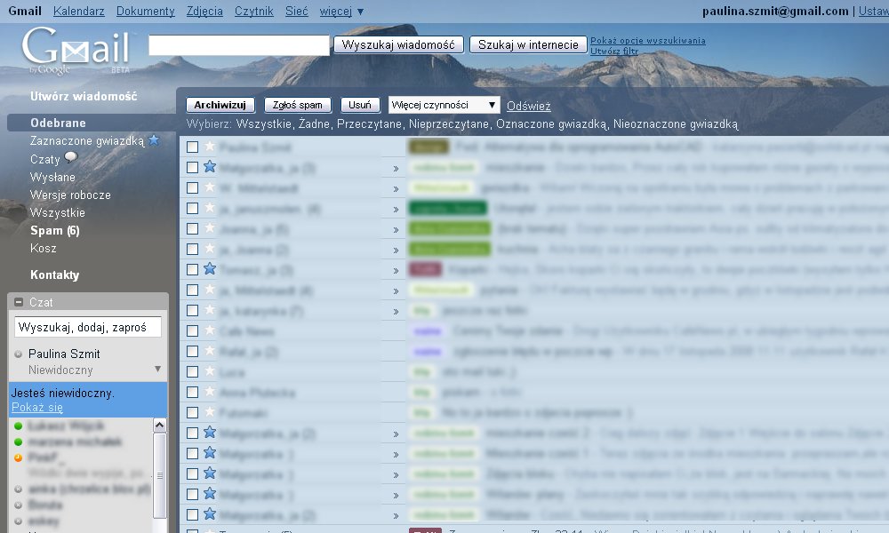Click the Wyszukaj wiadomość button

point(398,44)
